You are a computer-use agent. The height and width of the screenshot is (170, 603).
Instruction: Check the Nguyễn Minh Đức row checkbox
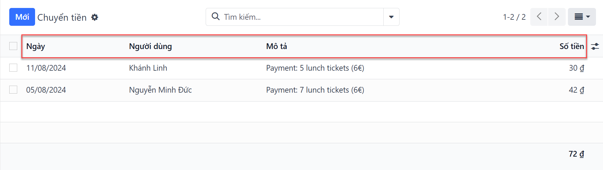13,90
